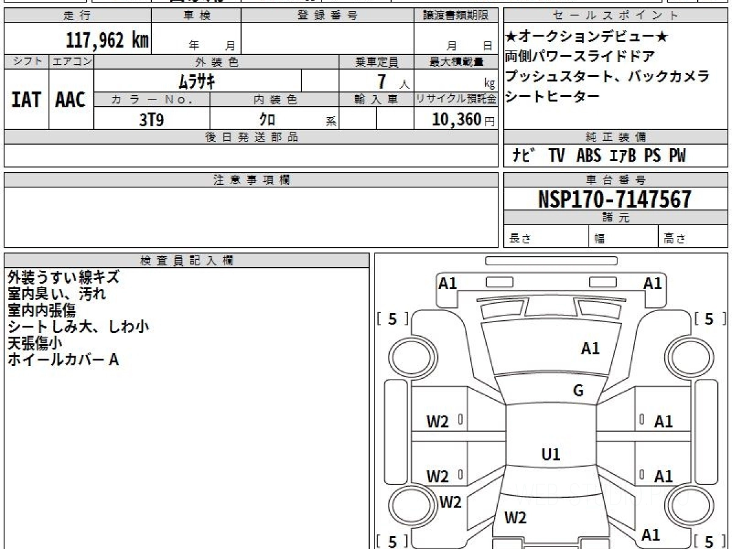Click the 内装色 header
The height and width of the screenshot is (549, 732).
pyautogui.click(x=274, y=99)
